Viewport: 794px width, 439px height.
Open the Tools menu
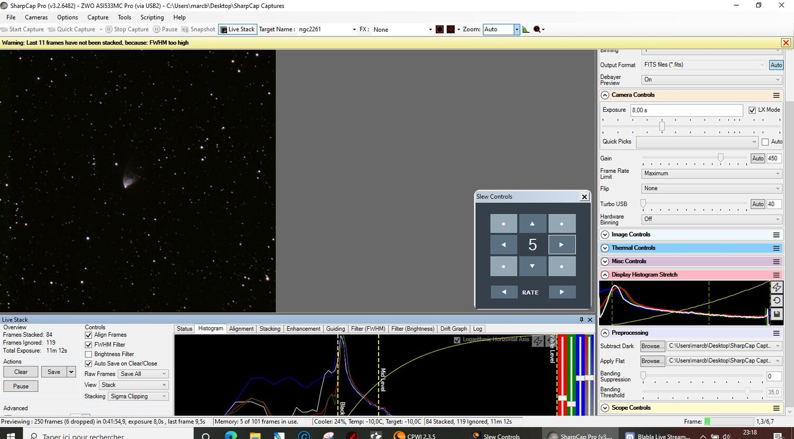tap(124, 17)
